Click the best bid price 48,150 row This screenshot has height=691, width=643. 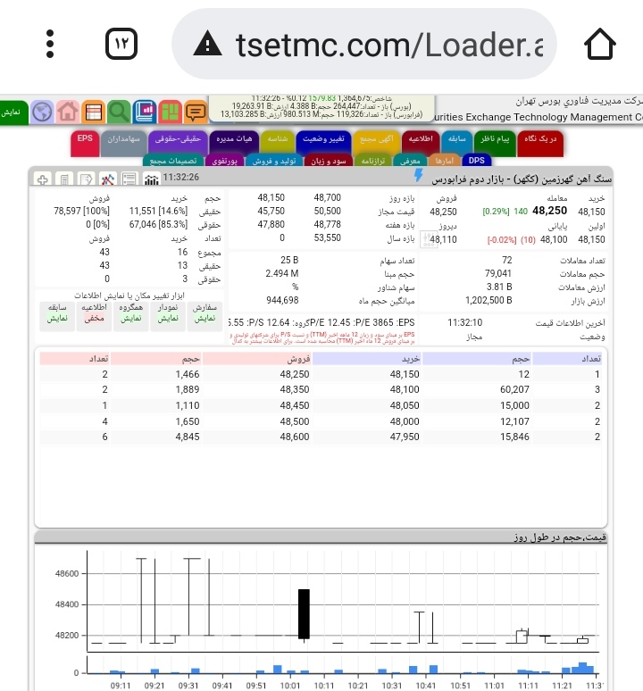(x=405, y=374)
